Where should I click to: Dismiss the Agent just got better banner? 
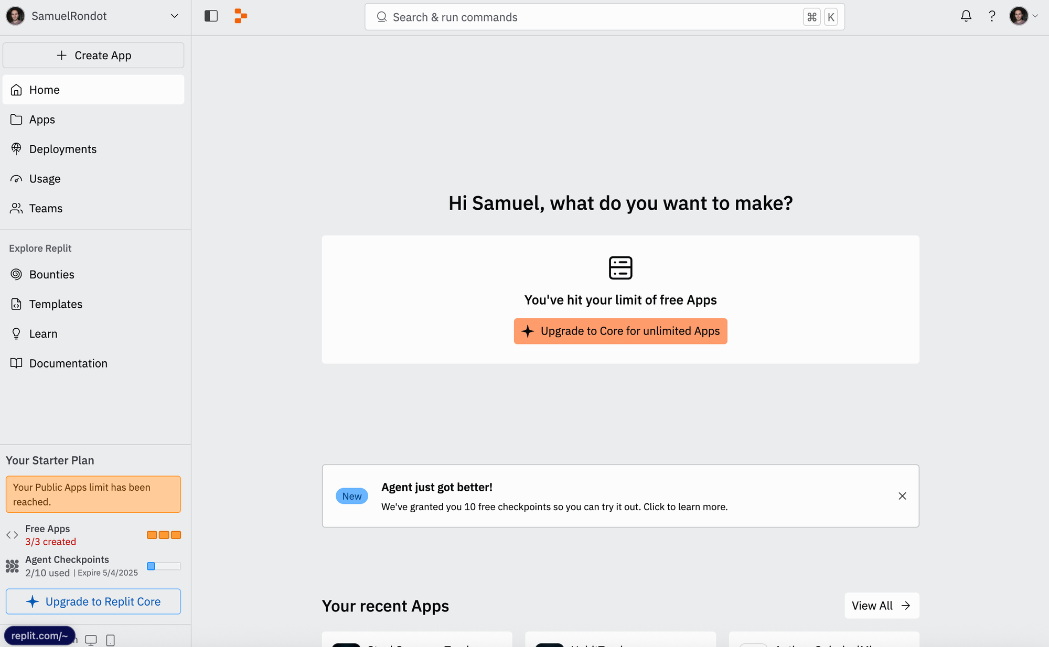click(x=902, y=496)
